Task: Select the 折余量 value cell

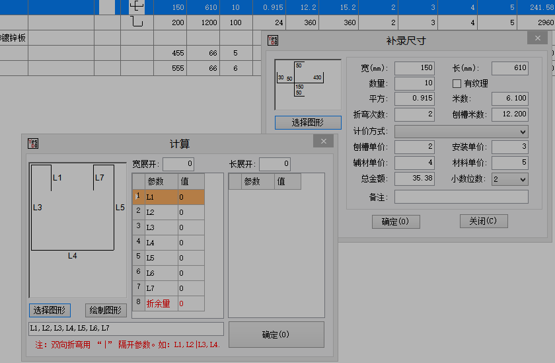Action: (191, 303)
